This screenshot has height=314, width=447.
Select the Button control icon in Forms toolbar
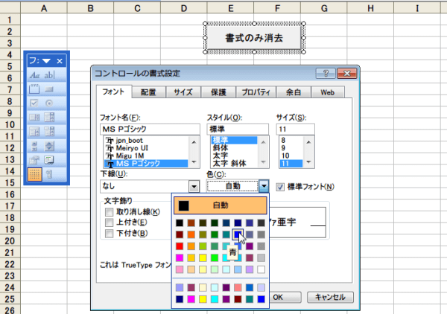pos(50,89)
